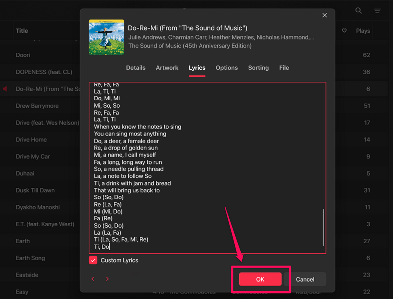Sort by the Plays column header
393x299 pixels.
point(363,31)
